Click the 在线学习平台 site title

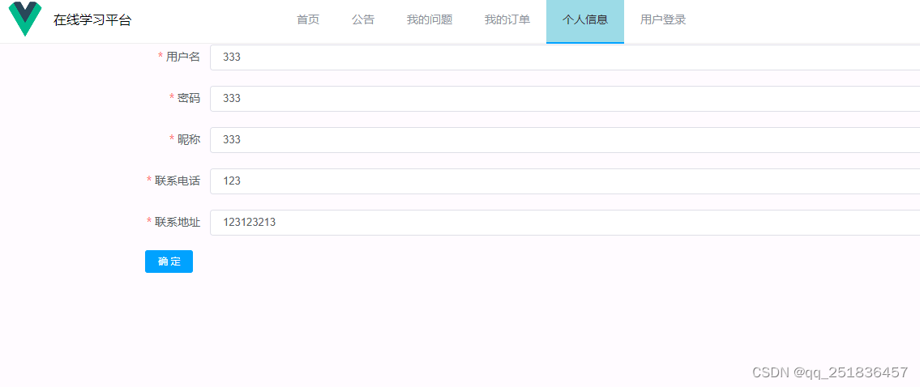point(92,20)
